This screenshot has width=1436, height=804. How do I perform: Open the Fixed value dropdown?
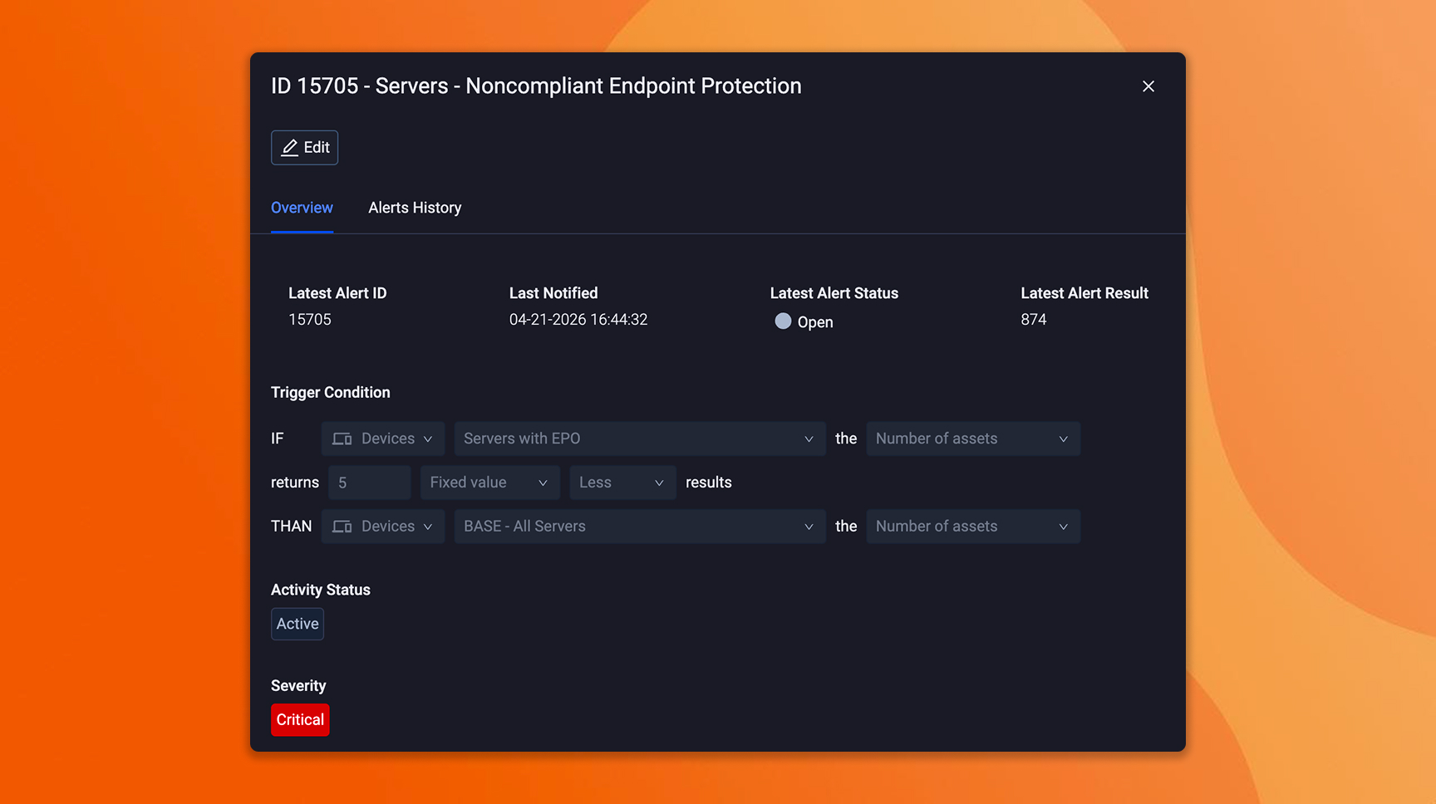[x=489, y=483]
